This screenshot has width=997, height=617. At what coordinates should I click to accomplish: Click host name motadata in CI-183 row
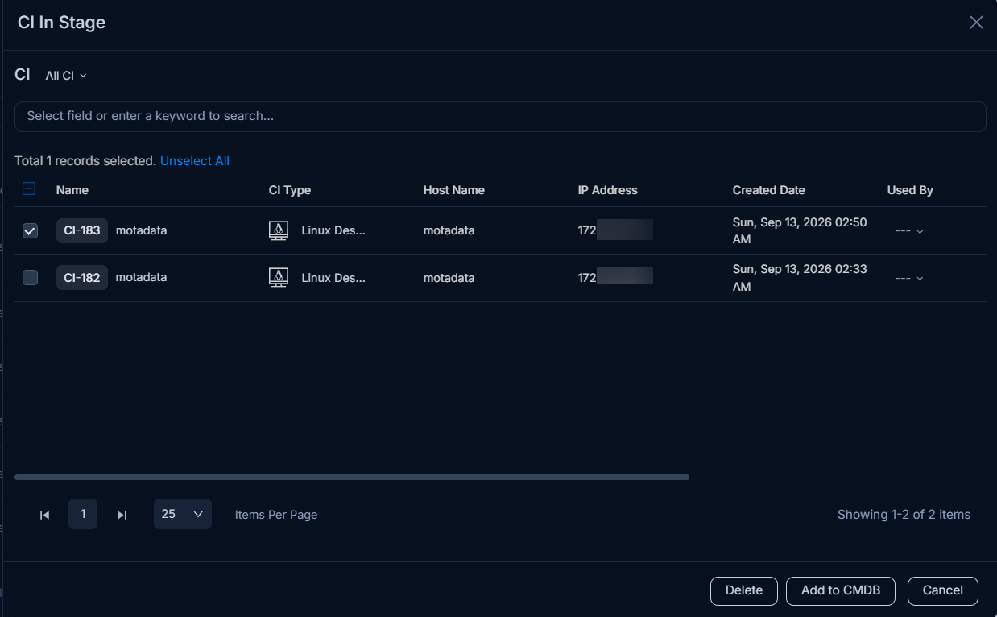[x=449, y=230]
